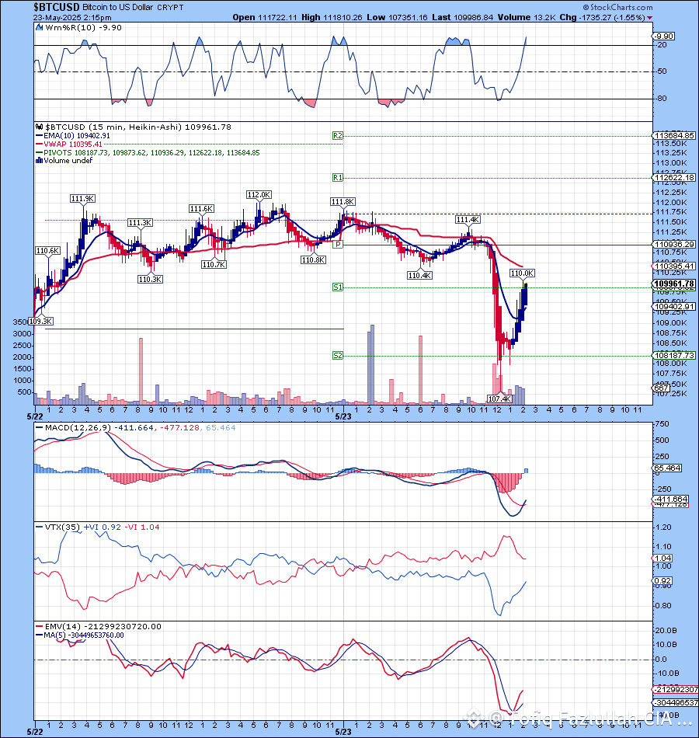Open the StockCharts.com copyright link
This screenshot has width=699, height=738.
coord(618,7)
